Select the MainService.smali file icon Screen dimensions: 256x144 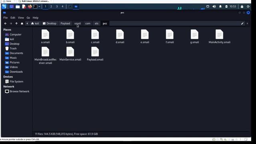[70, 52]
